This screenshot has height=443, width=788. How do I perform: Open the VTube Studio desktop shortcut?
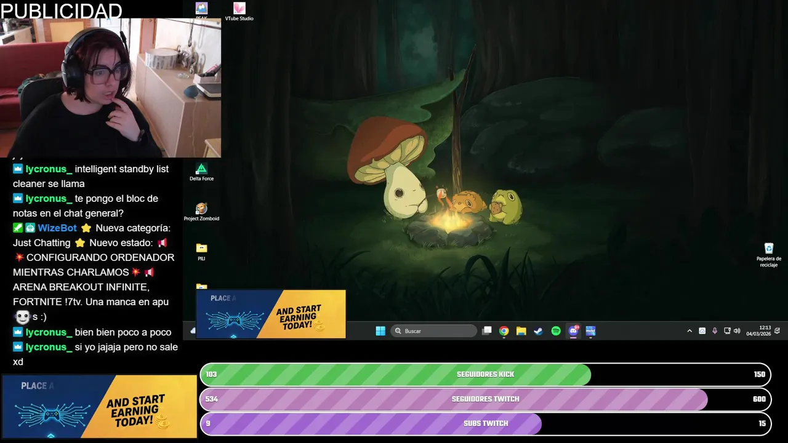point(239,12)
